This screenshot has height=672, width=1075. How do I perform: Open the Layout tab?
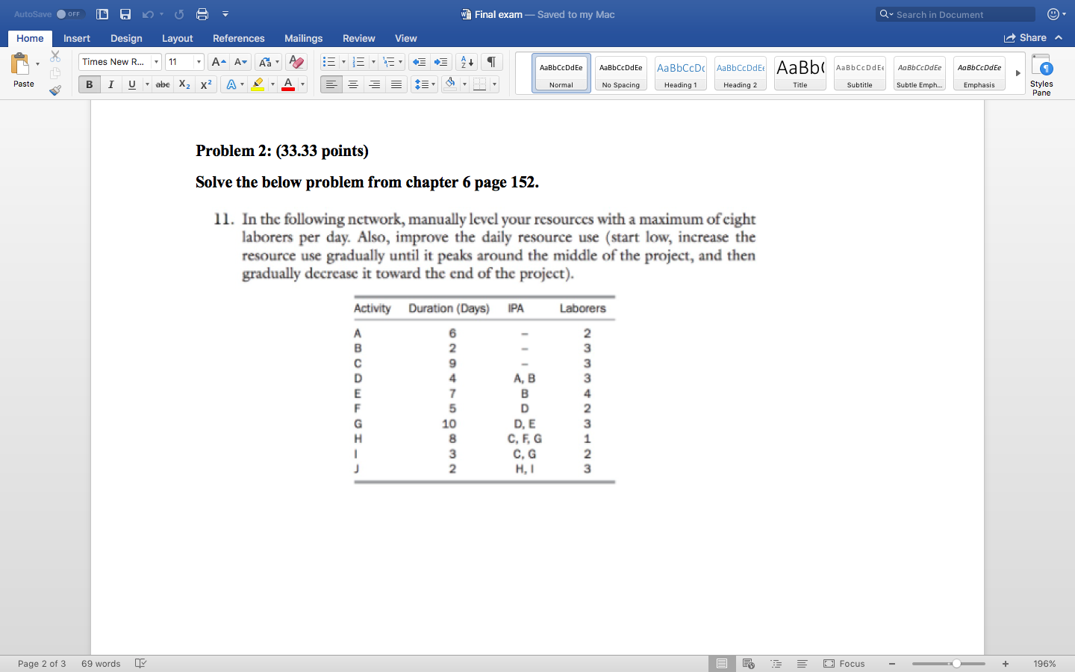click(x=177, y=38)
